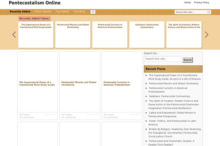Open grid post Pentecostal Mission and Global Christianity
This screenshot has height=146, width=220.
[x=79, y=84]
